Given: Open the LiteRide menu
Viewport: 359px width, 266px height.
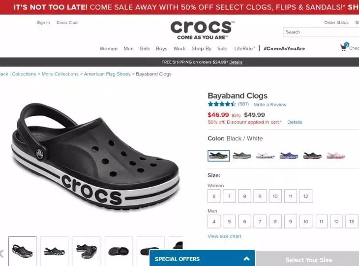Looking at the screenshot, I should (244, 49).
